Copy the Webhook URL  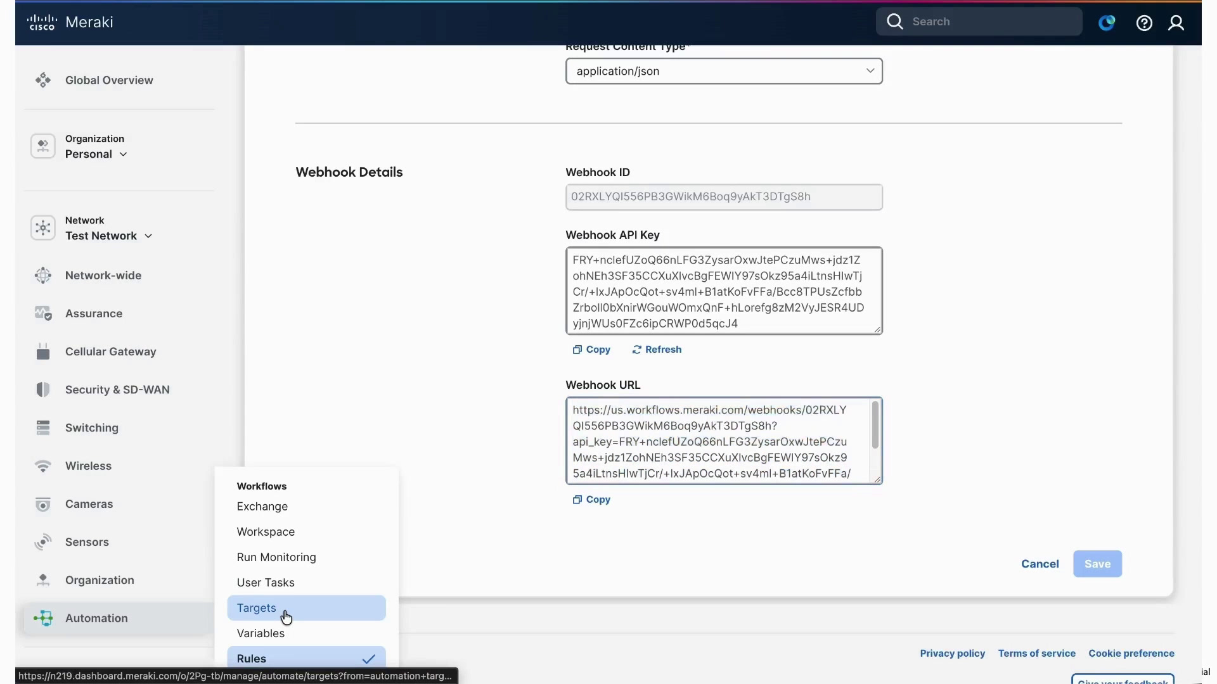(x=591, y=500)
